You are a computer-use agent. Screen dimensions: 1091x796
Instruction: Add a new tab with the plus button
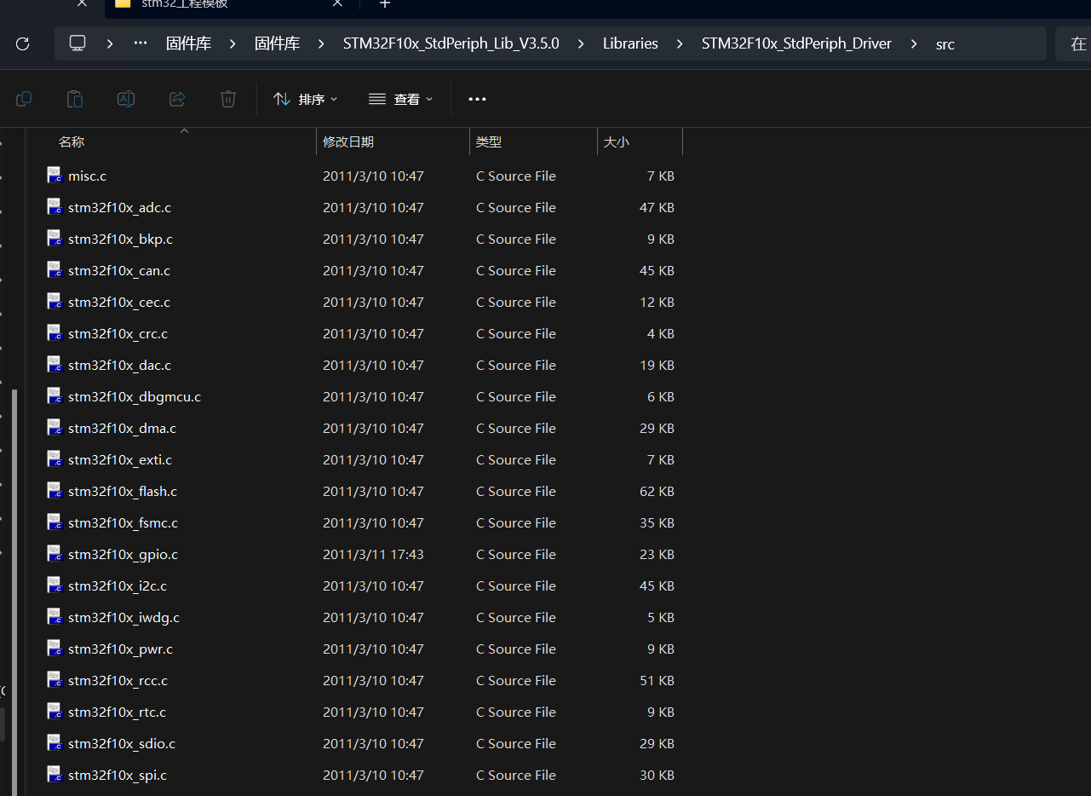[x=384, y=3]
